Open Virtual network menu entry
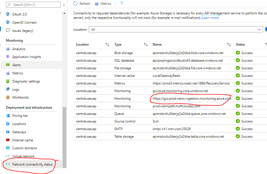Screen dimensions: 267x174 tap(23, 156)
